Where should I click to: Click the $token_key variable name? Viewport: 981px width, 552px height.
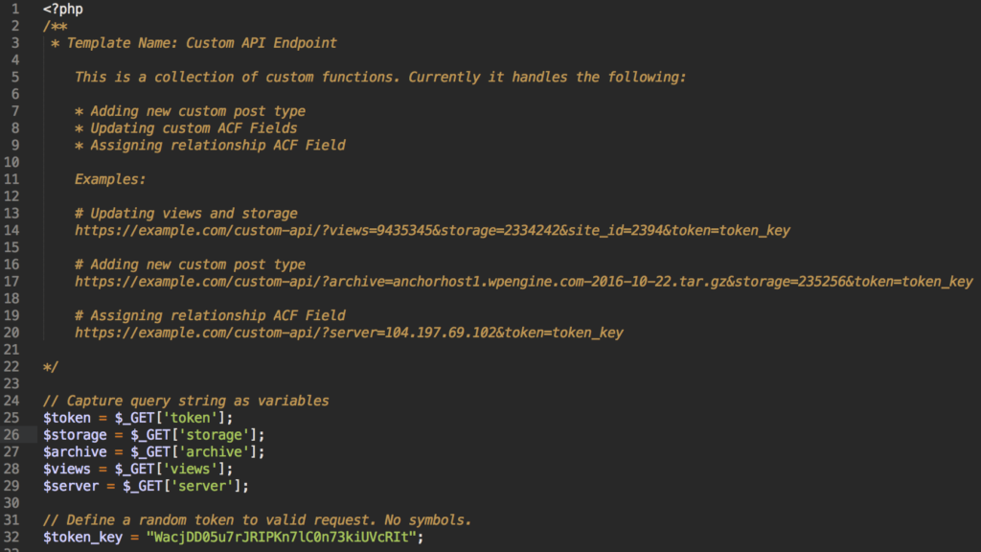[x=83, y=538]
